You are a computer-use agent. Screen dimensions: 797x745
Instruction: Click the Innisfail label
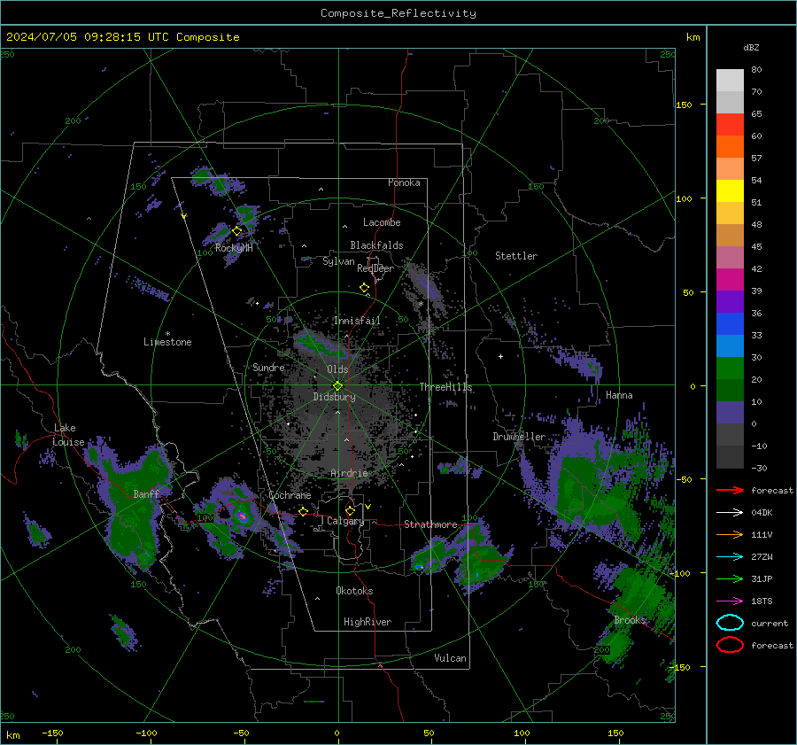357,321
